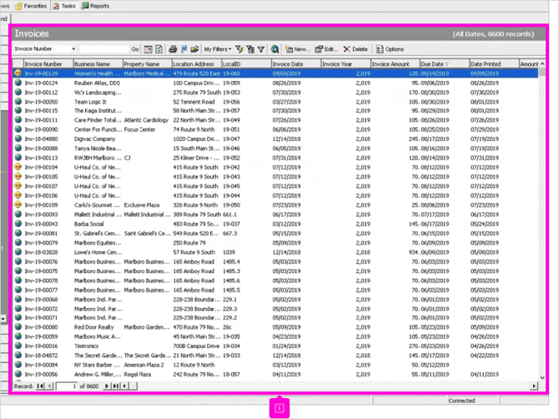
Task: Click the vertical scrollbar up arrow
Action: (542, 63)
